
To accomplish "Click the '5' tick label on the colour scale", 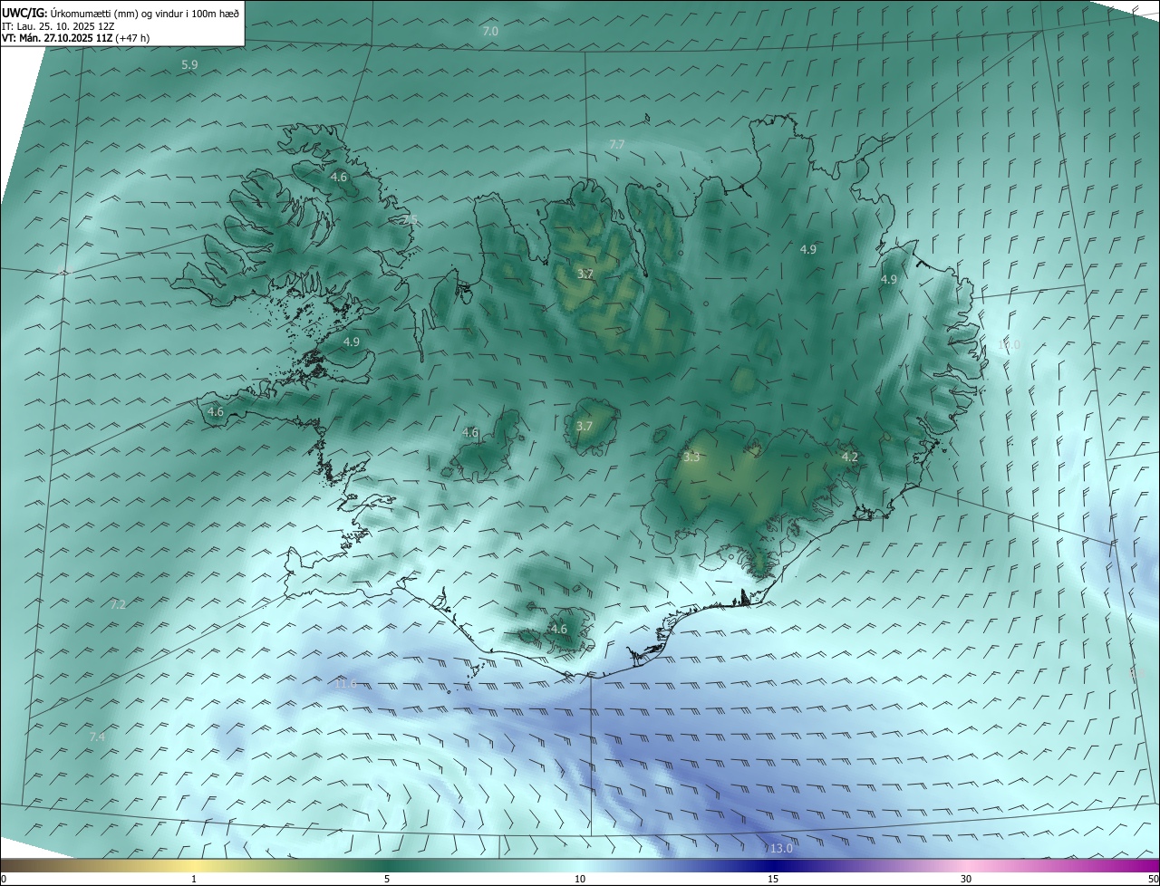I will pos(387,879).
